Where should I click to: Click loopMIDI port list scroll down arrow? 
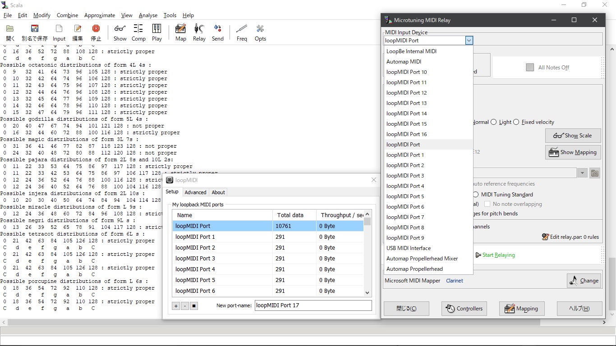click(x=368, y=293)
